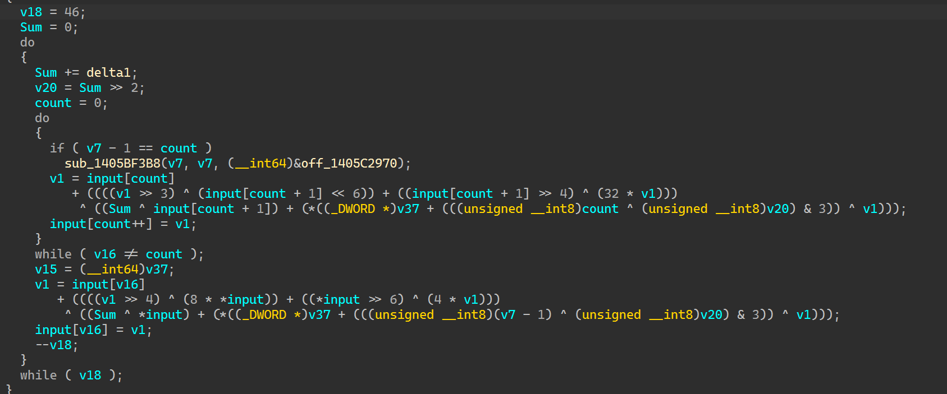Click Sum in the 'Sum = 0' line
The width and height of the screenshot is (947, 394).
[31, 27]
